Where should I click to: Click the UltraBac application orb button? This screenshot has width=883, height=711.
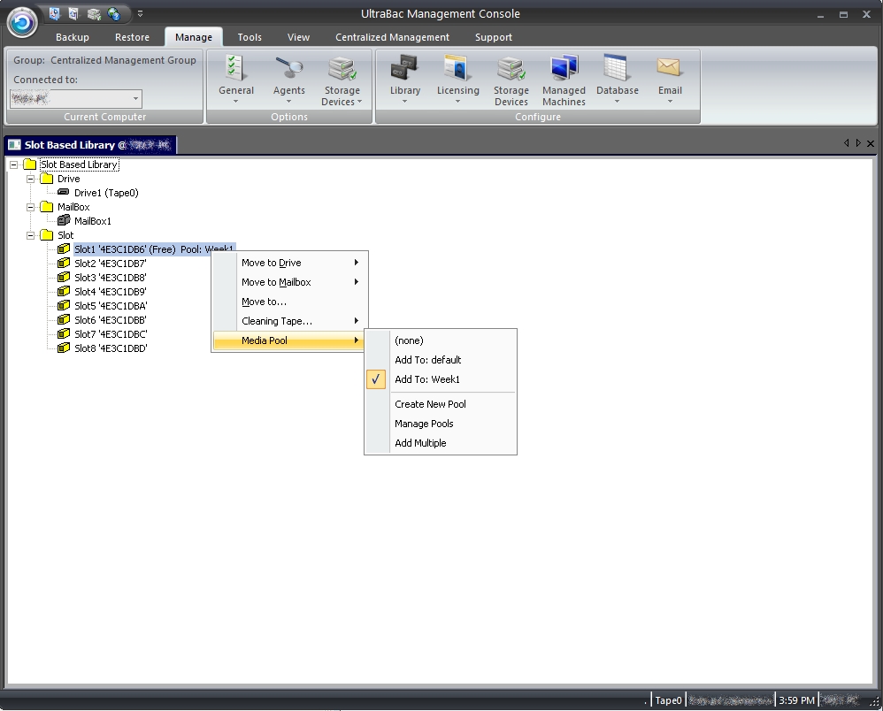22,23
